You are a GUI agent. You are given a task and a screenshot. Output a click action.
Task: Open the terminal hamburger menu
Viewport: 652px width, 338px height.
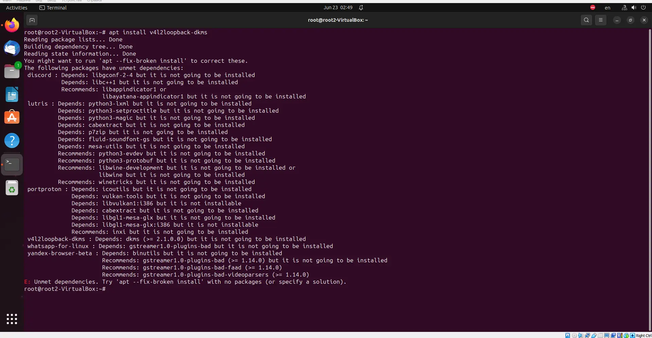tap(600, 20)
